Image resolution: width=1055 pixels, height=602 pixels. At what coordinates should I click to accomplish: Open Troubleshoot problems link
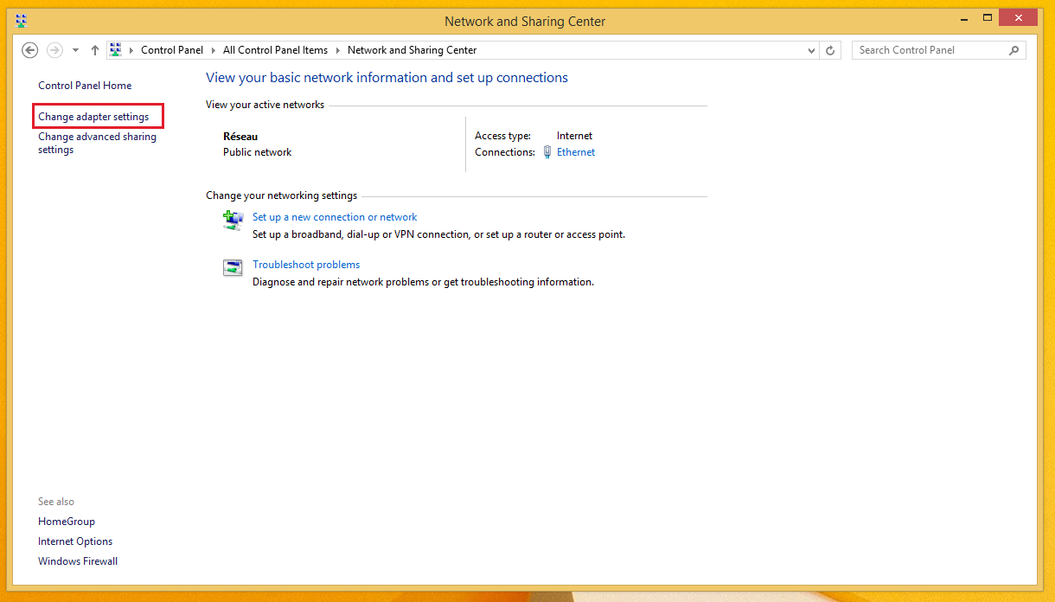click(306, 265)
